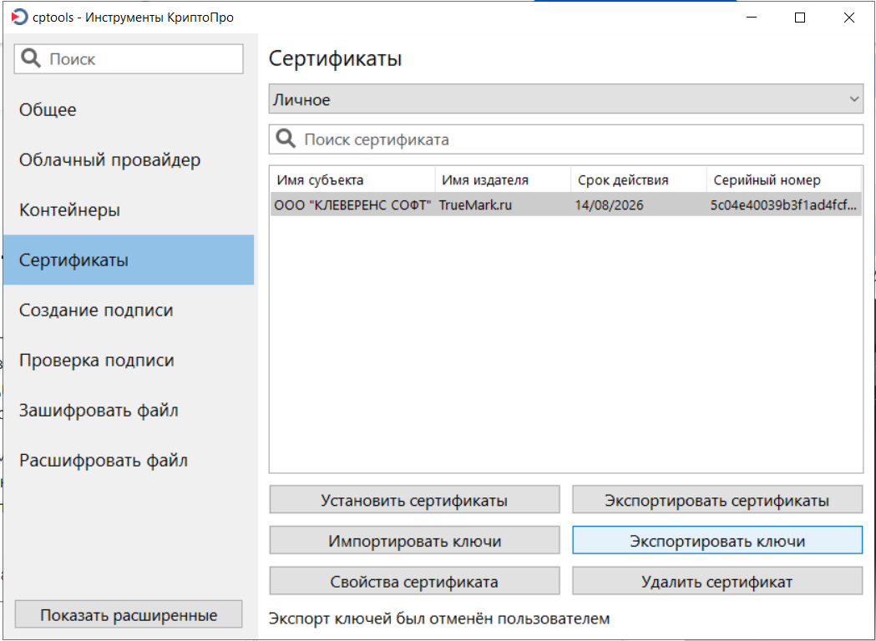The image size is (876, 641).
Task: Open the Личное certificate store dropdown
Action: (566, 99)
